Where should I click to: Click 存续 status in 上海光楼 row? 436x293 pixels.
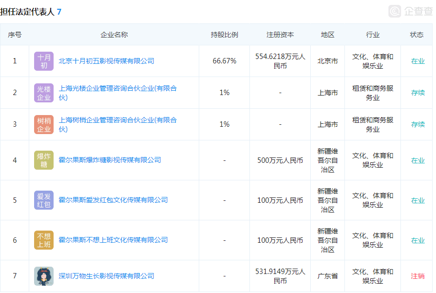pos(417,93)
